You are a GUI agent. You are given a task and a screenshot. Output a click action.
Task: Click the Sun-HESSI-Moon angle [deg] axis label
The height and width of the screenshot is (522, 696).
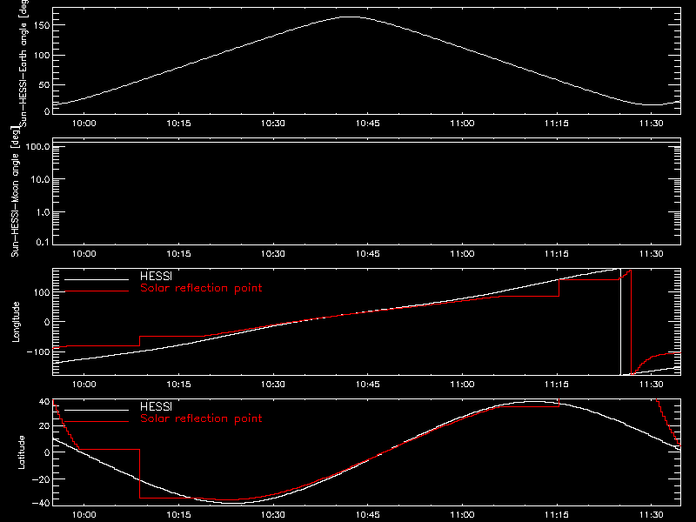tap(16, 191)
